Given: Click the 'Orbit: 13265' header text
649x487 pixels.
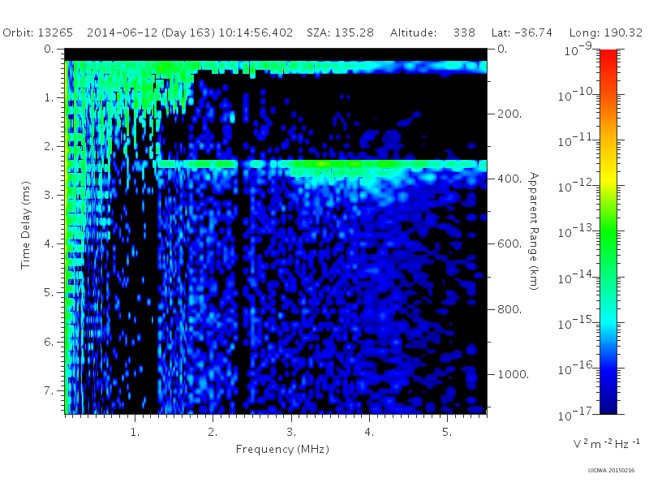Looking at the screenshot, I should (37, 32).
